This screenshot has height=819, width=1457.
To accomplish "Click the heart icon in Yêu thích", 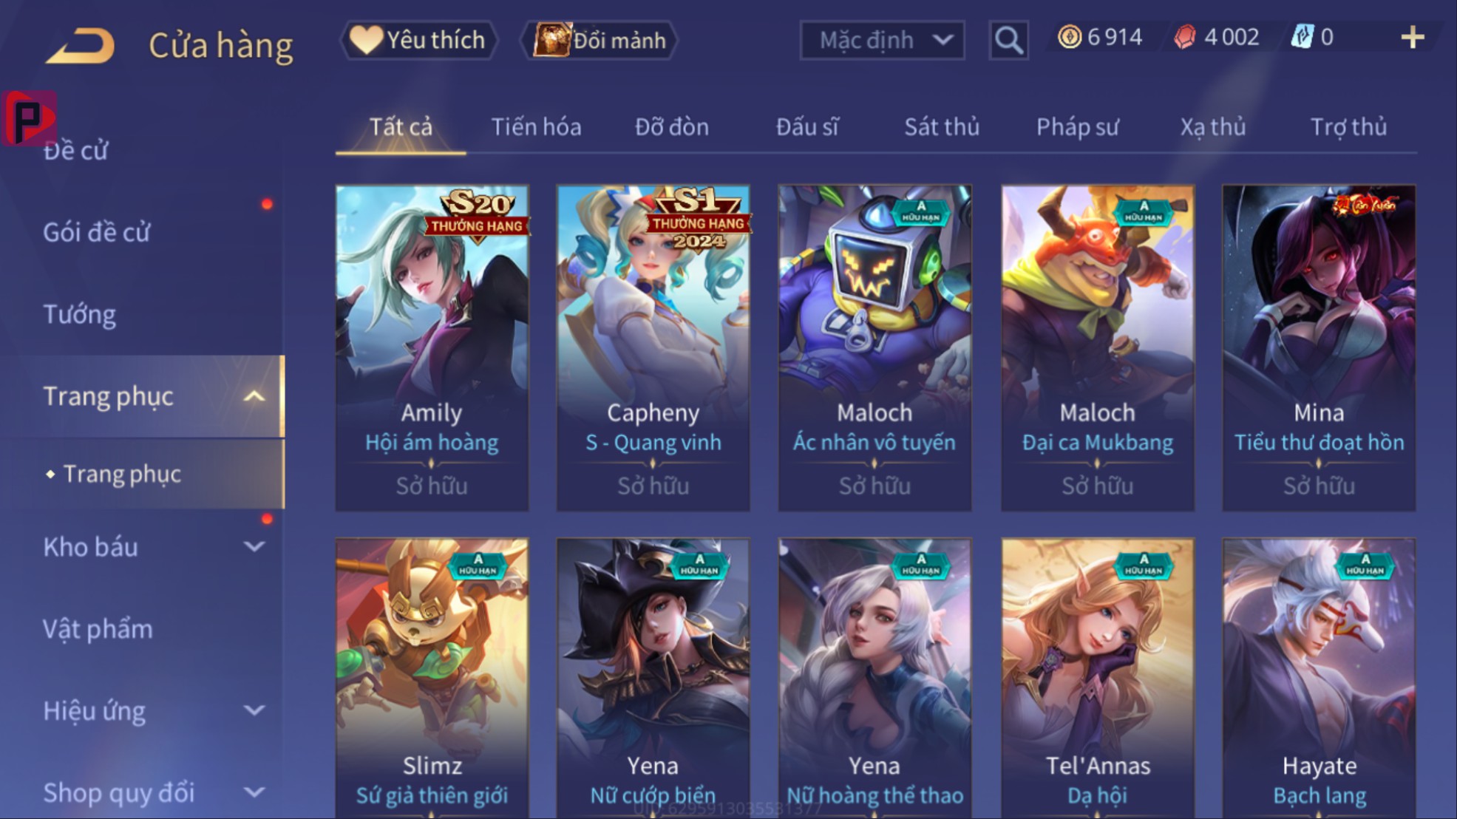I will [366, 40].
